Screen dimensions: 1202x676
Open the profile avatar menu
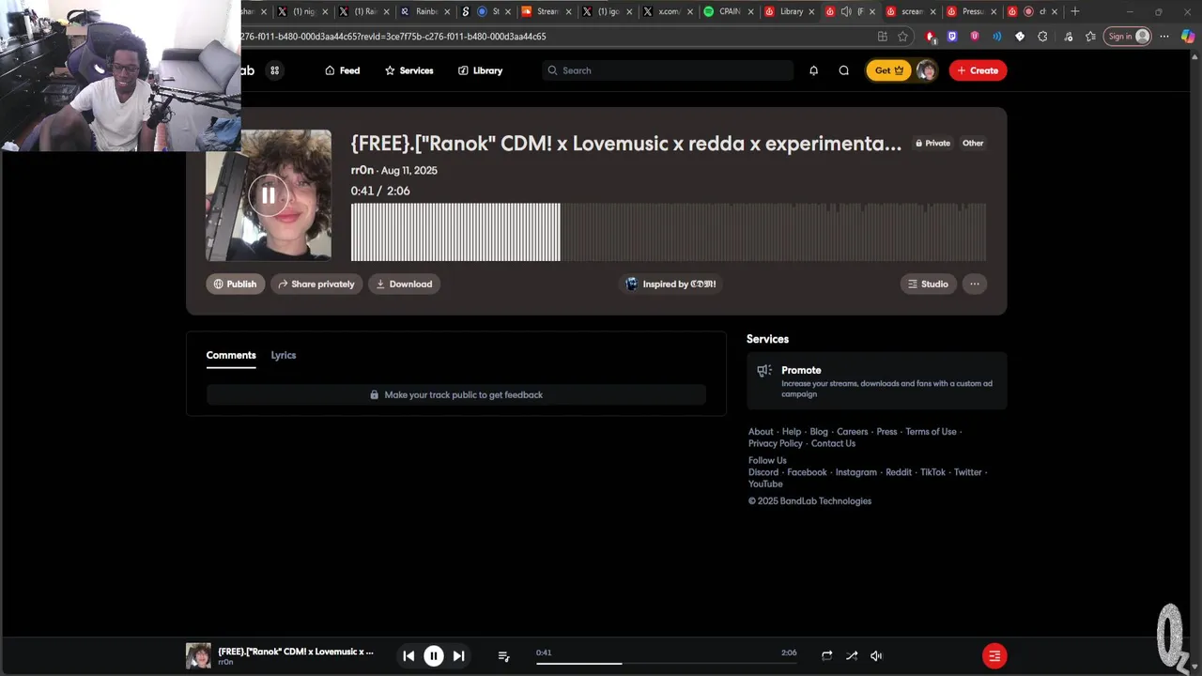(x=927, y=70)
